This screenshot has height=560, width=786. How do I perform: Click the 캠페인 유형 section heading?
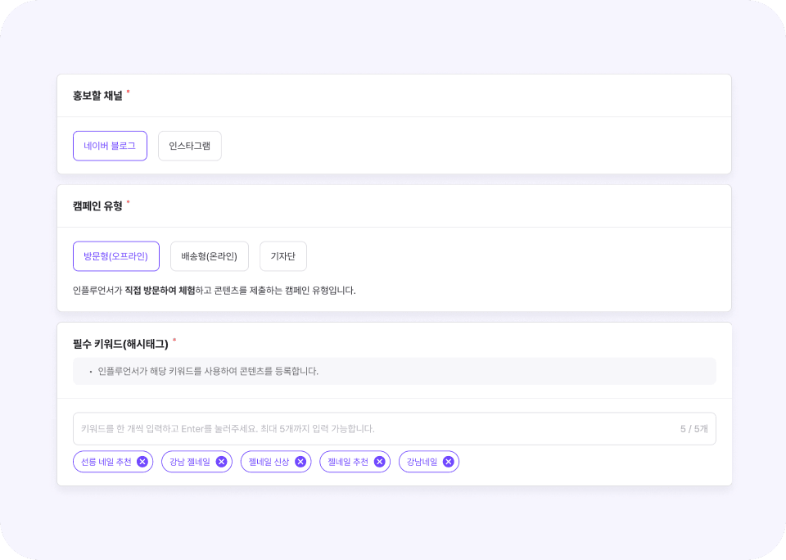[97, 206]
